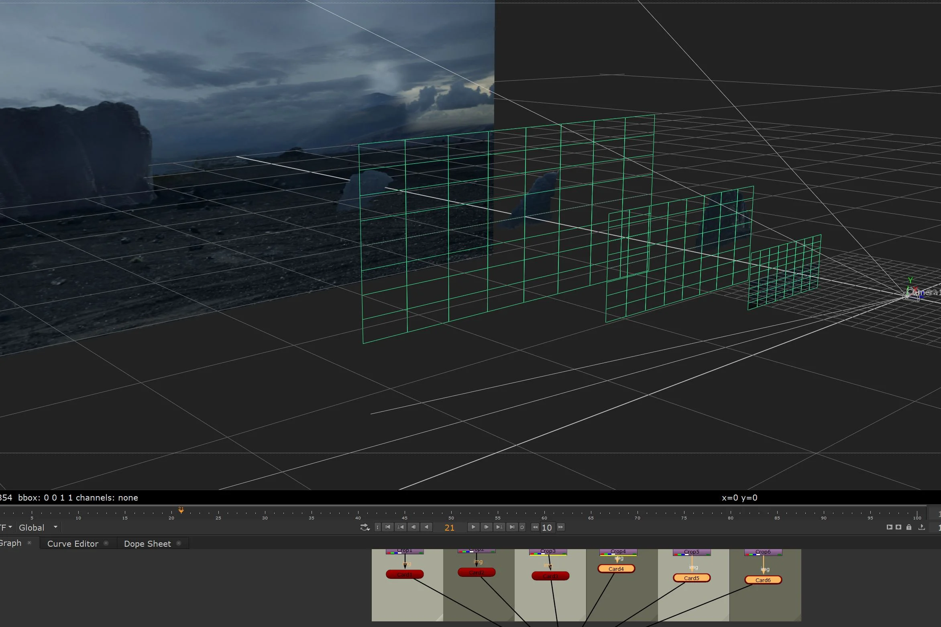Open the Global frame range dropdown
This screenshot has height=627, width=941.
38,527
